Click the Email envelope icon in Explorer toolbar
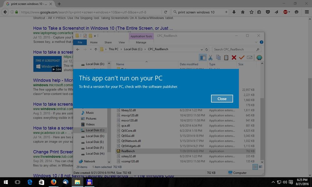 coord(249,58)
